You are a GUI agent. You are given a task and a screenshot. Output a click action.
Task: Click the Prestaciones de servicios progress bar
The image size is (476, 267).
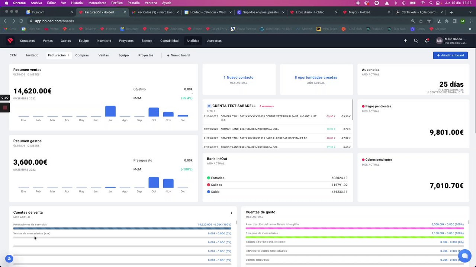click(x=122, y=228)
